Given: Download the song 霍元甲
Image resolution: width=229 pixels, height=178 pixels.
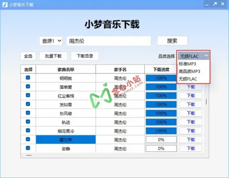Looking at the screenshot, I should click(x=191, y=140).
